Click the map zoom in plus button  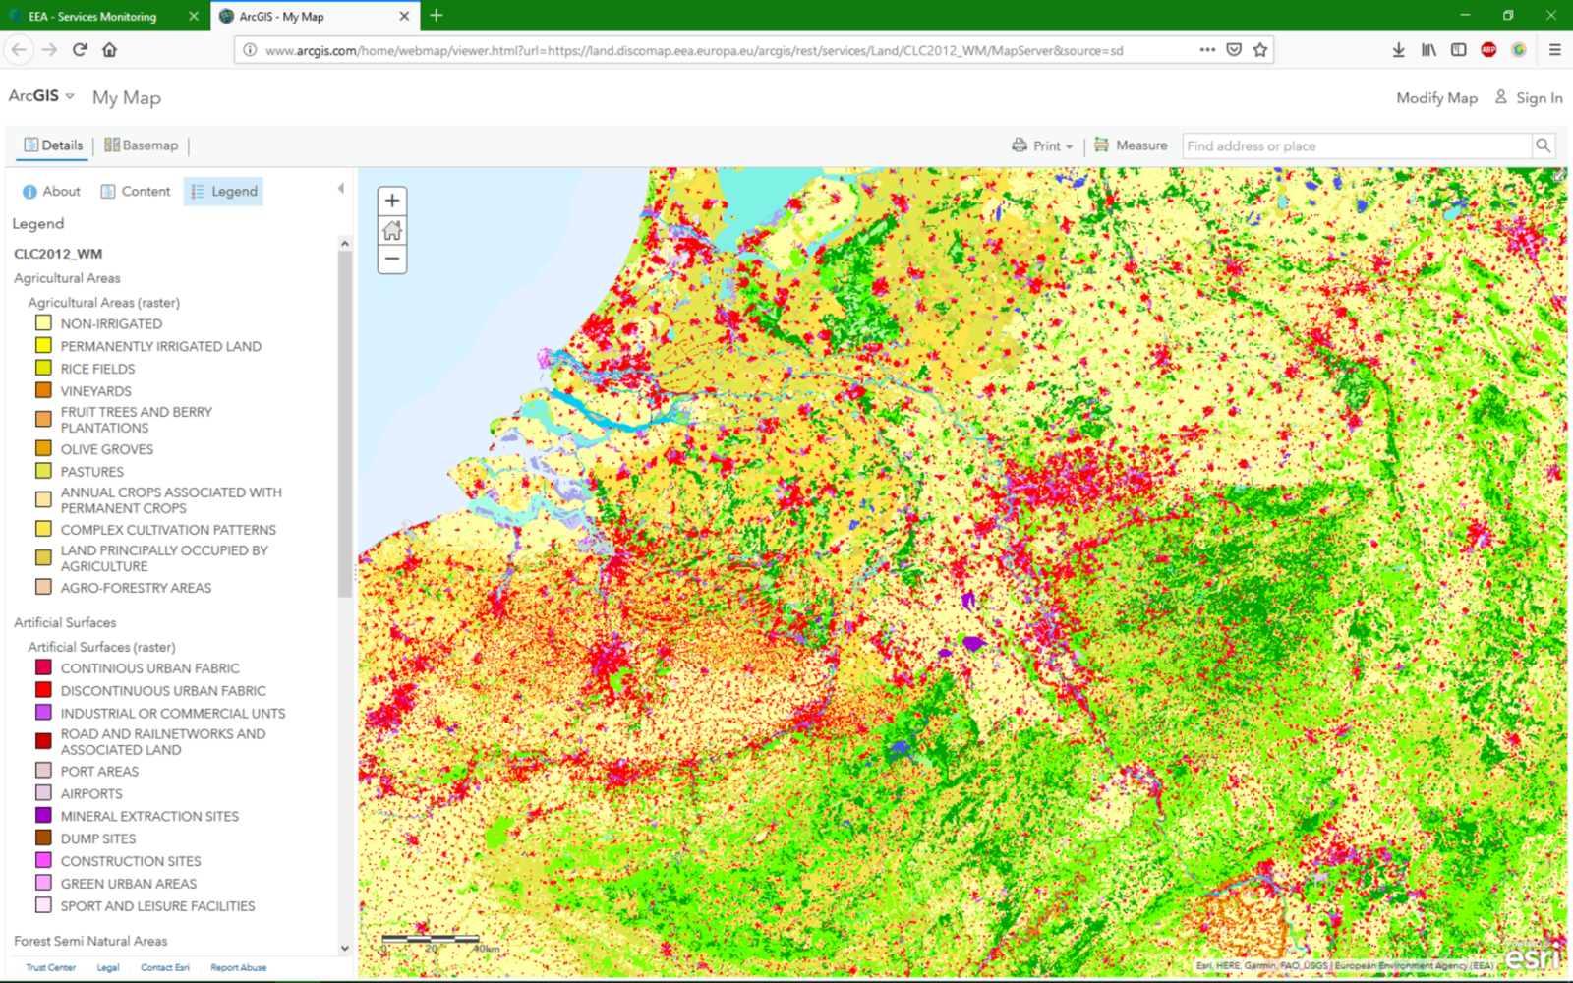pyautogui.click(x=392, y=201)
